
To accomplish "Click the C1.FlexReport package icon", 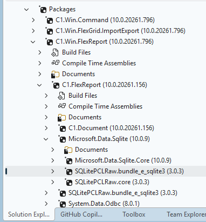I will coord(56,85).
